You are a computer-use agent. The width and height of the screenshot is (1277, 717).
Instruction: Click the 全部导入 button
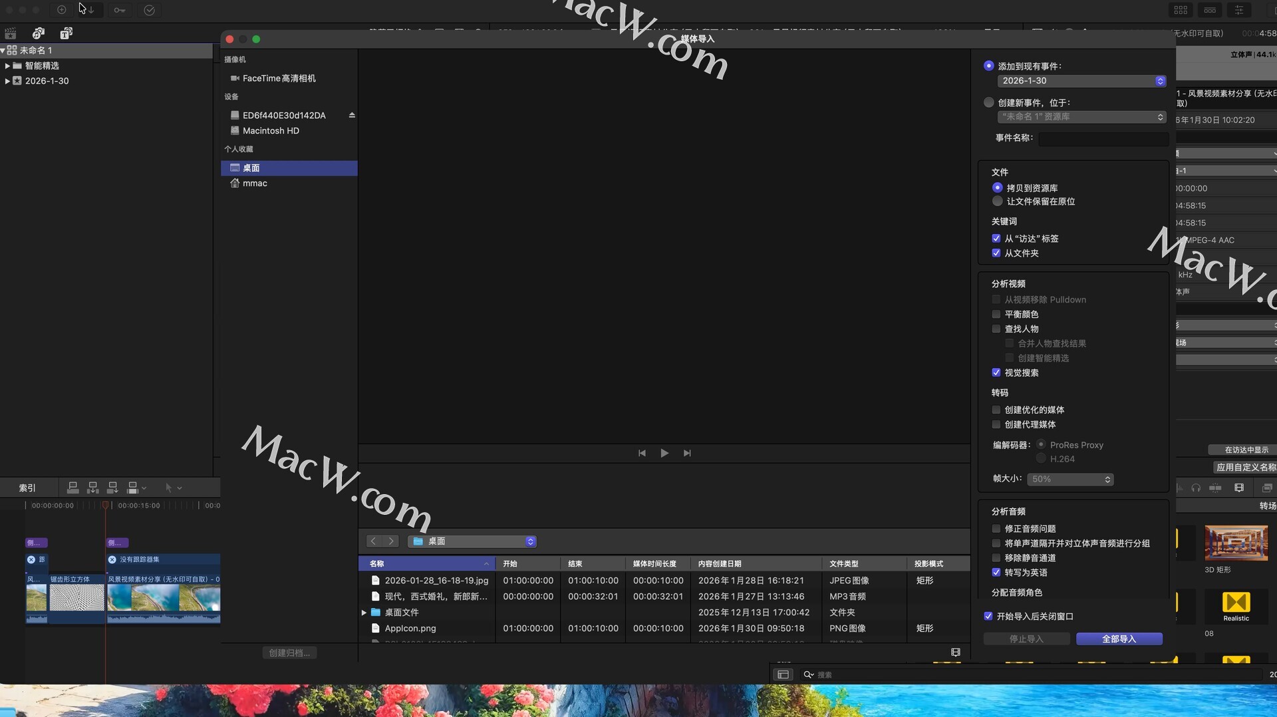(x=1119, y=639)
